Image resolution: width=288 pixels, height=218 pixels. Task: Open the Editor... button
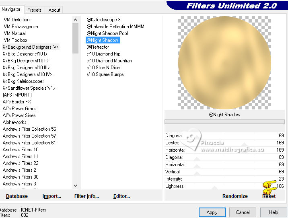[x=121, y=196]
